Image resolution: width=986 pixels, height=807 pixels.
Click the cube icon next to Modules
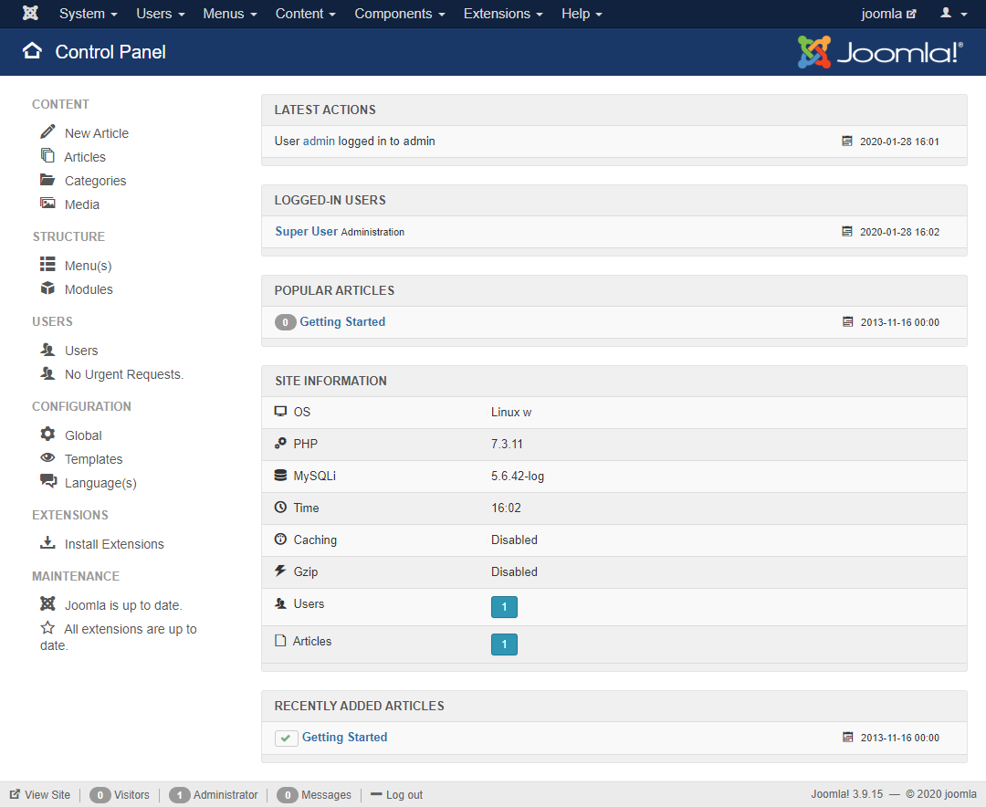[47, 288]
